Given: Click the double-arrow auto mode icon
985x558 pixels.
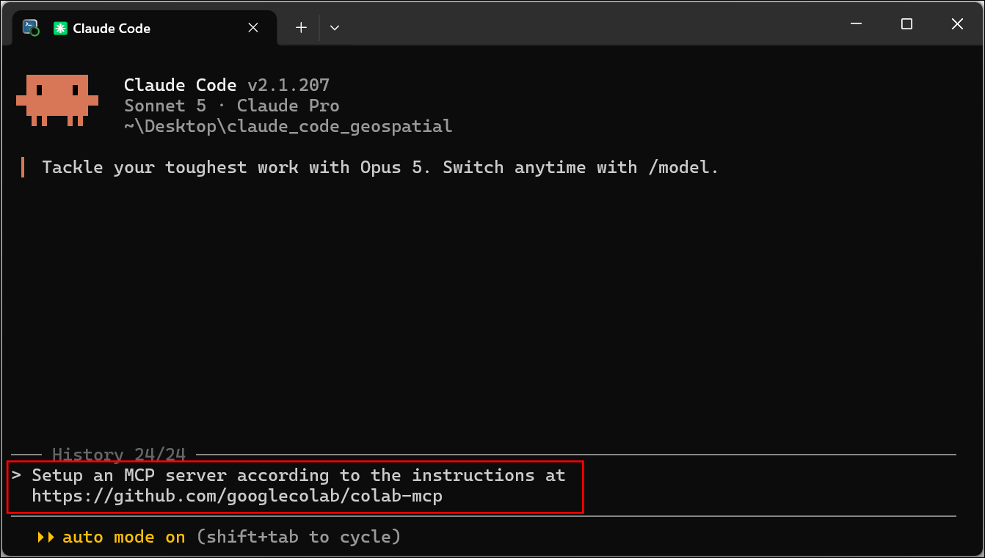Looking at the screenshot, I should pyautogui.click(x=46, y=537).
